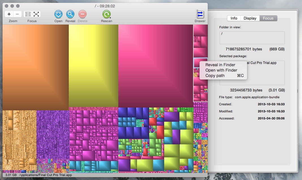
Task: Click the Focus button with outward arrows
Action: pyautogui.click(x=36, y=14)
